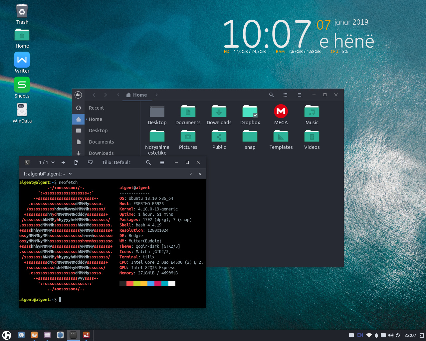Screen dimensions: 426x341
Task: Expand the session switcher showing 1/1 in Tilix
Action: 47,163
